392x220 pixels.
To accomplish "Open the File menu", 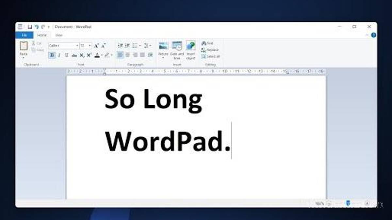I will tap(24, 35).
